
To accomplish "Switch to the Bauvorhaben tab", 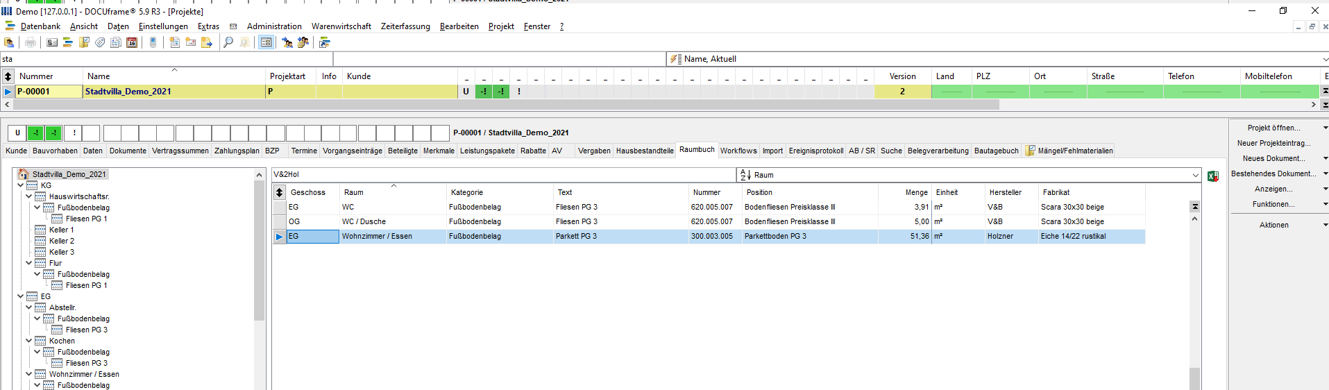I will tap(55, 151).
